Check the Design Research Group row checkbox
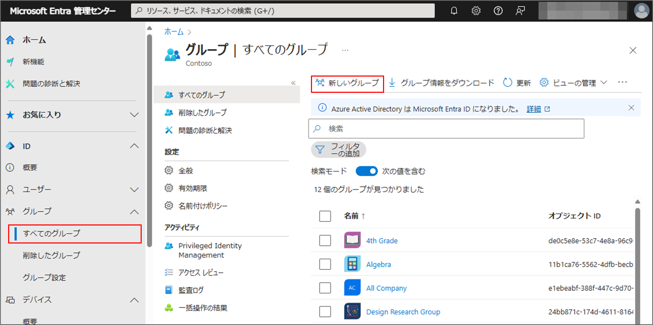 pyautogui.click(x=325, y=312)
